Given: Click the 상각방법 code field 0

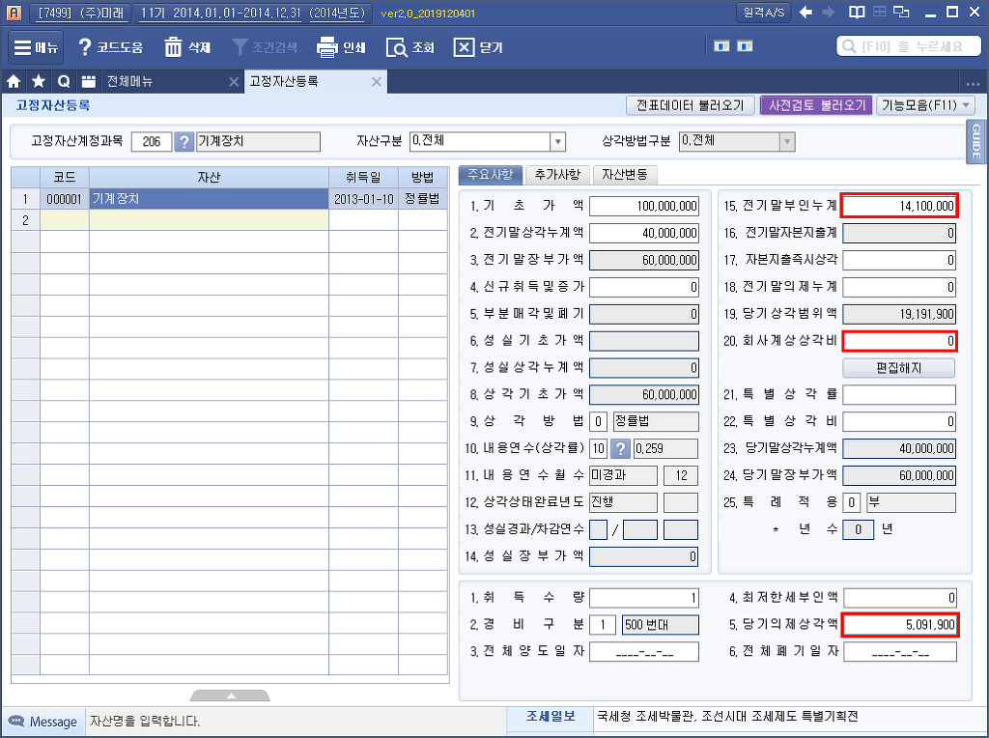Looking at the screenshot, I should pyautogui.click(x=598, y=421).
